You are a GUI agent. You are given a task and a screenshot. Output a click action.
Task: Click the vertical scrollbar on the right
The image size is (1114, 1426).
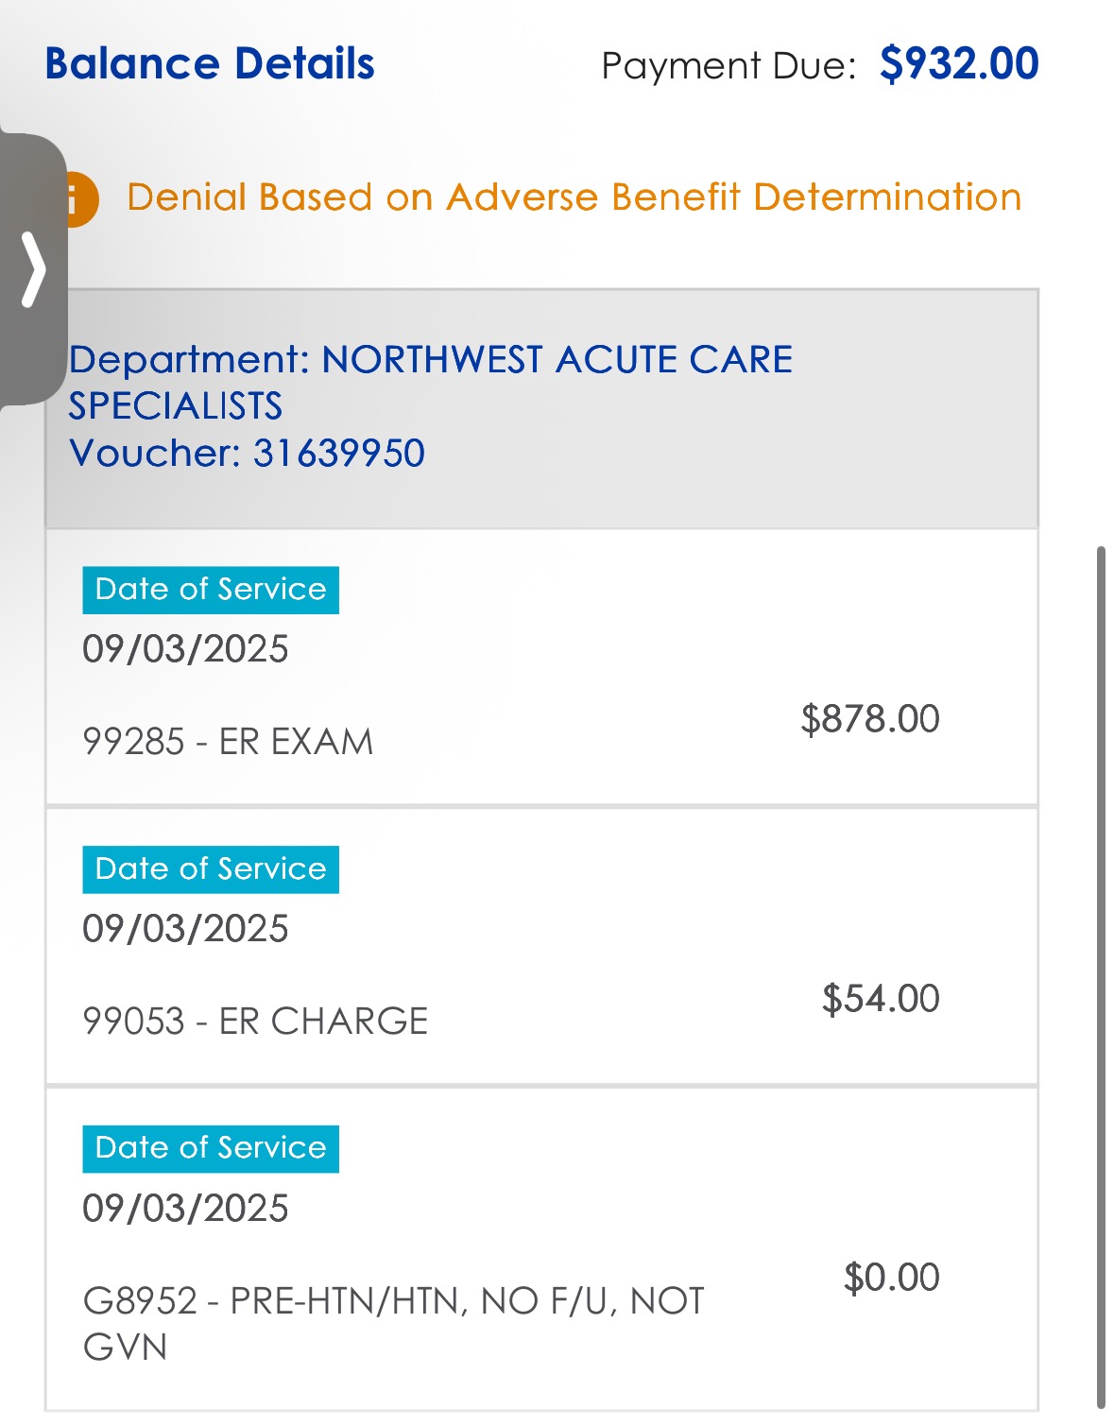(1101, 973)
